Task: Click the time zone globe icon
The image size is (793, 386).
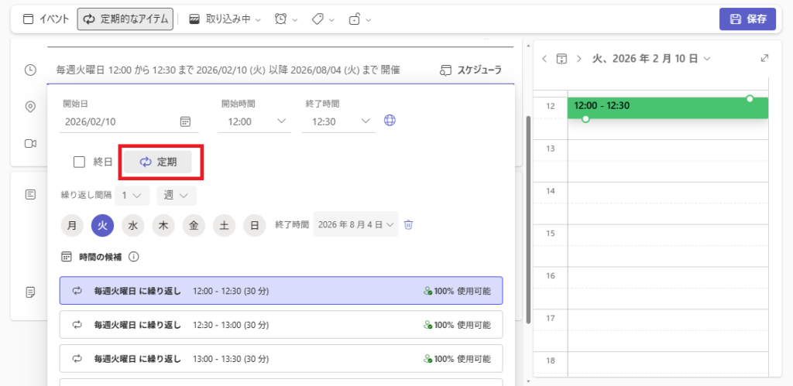Action: point(390,121)
